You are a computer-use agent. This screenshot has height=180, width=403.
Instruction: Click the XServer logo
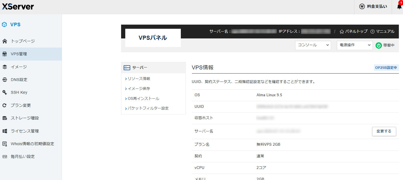pos(18,7)
